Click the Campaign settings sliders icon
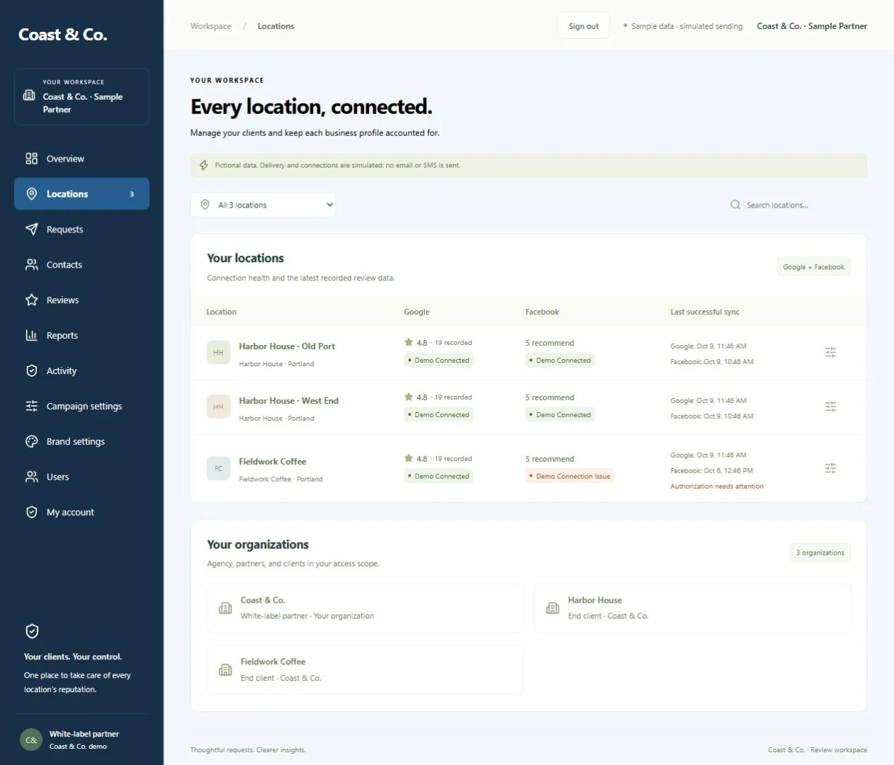894x765 pixels. pyautogui.click(x=31, y=407)
